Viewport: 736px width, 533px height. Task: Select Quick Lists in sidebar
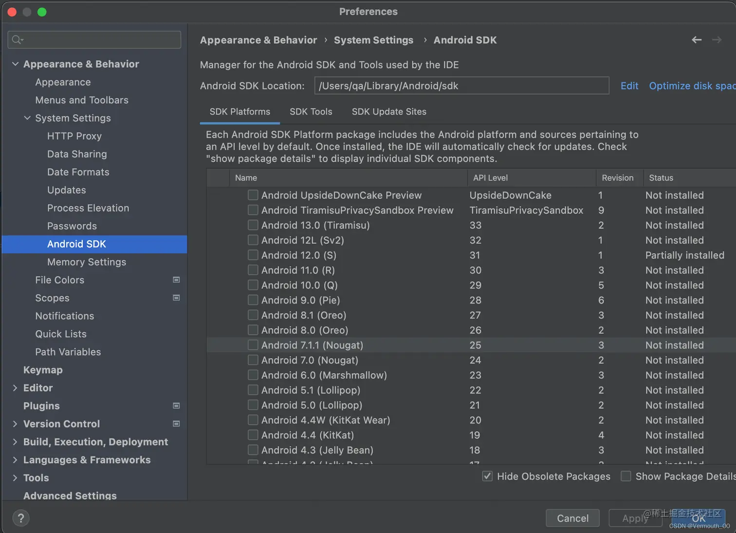pos(61,334)
